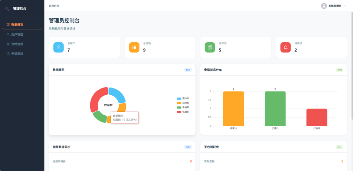Image resolution: width=353 pixels, height=171 pixels.
Task: Toggle 收藏数 legend item in donut chart
Action: 183,112
